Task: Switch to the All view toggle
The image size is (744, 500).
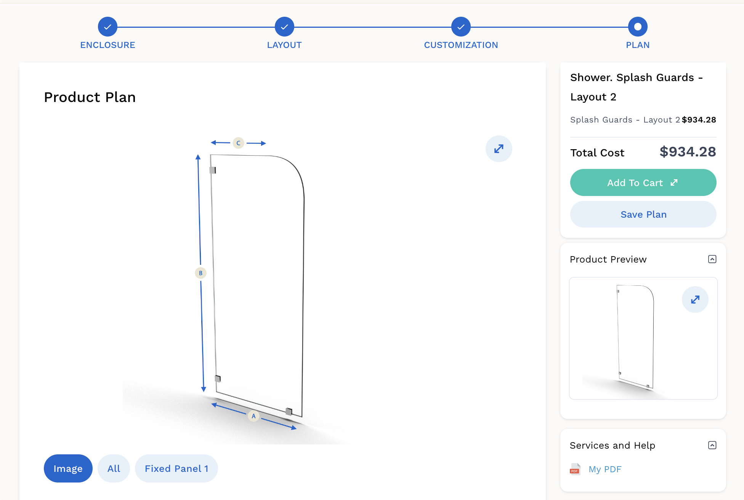Action: [x=114, y=468]
